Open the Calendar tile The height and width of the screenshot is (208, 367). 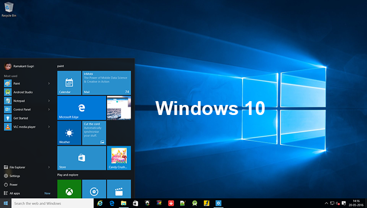pyautogui.click(x=69, y=83)
